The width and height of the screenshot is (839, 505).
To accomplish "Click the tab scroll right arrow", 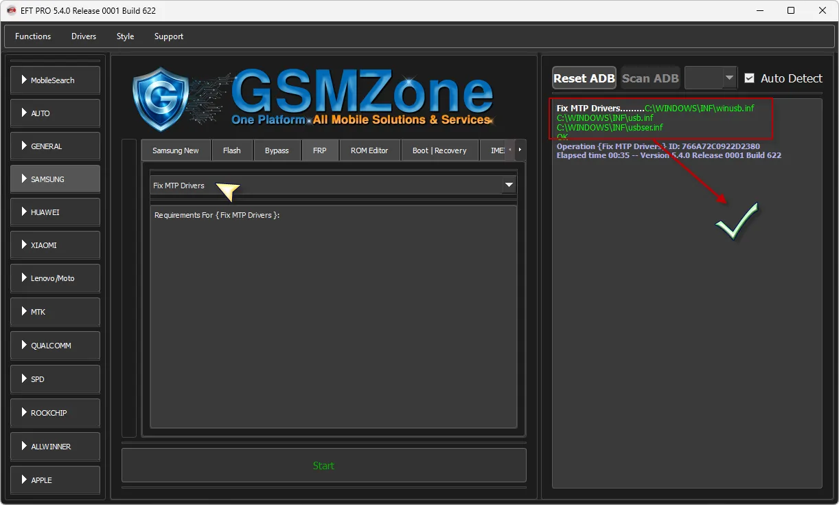I will click(520, 150).
